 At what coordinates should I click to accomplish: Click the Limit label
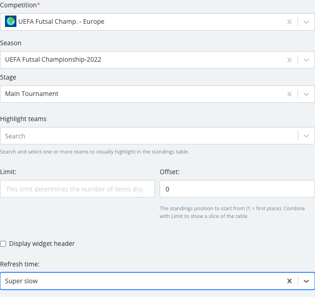[x=8, y=172]
